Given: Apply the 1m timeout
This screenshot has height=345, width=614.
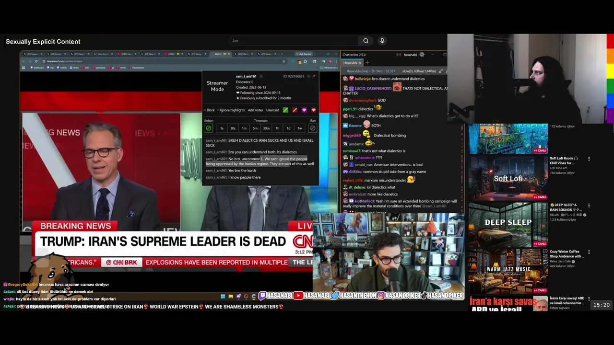Looking at the screenshot, I should (244, 128).
